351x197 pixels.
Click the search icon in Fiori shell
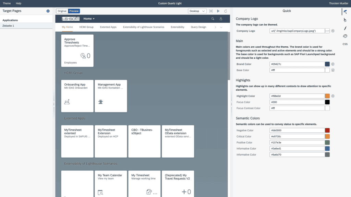(213, 19)
